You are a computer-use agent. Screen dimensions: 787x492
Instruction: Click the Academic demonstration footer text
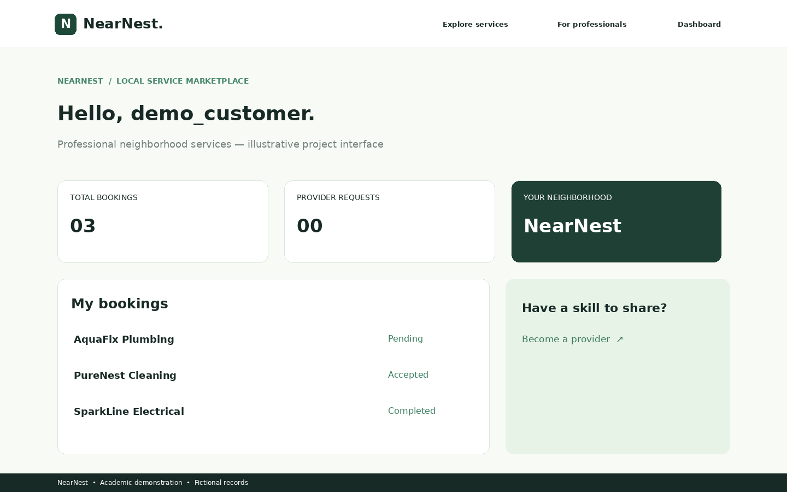click(141, 483)
